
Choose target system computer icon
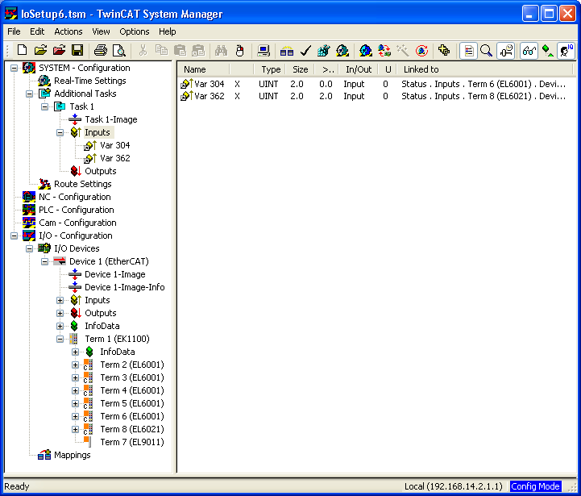[x=264, y=50]
